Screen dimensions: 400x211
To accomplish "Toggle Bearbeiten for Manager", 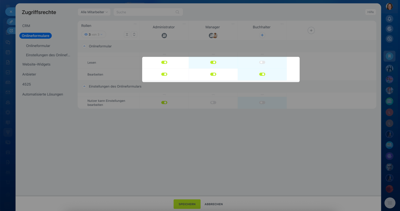I will [x=213, y=74].
